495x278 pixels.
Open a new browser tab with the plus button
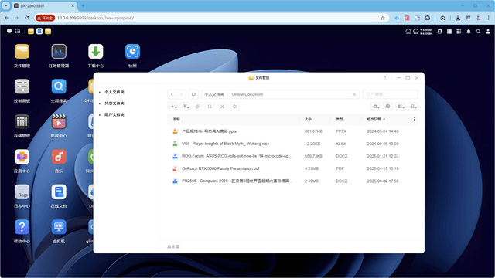pos(83,5)
